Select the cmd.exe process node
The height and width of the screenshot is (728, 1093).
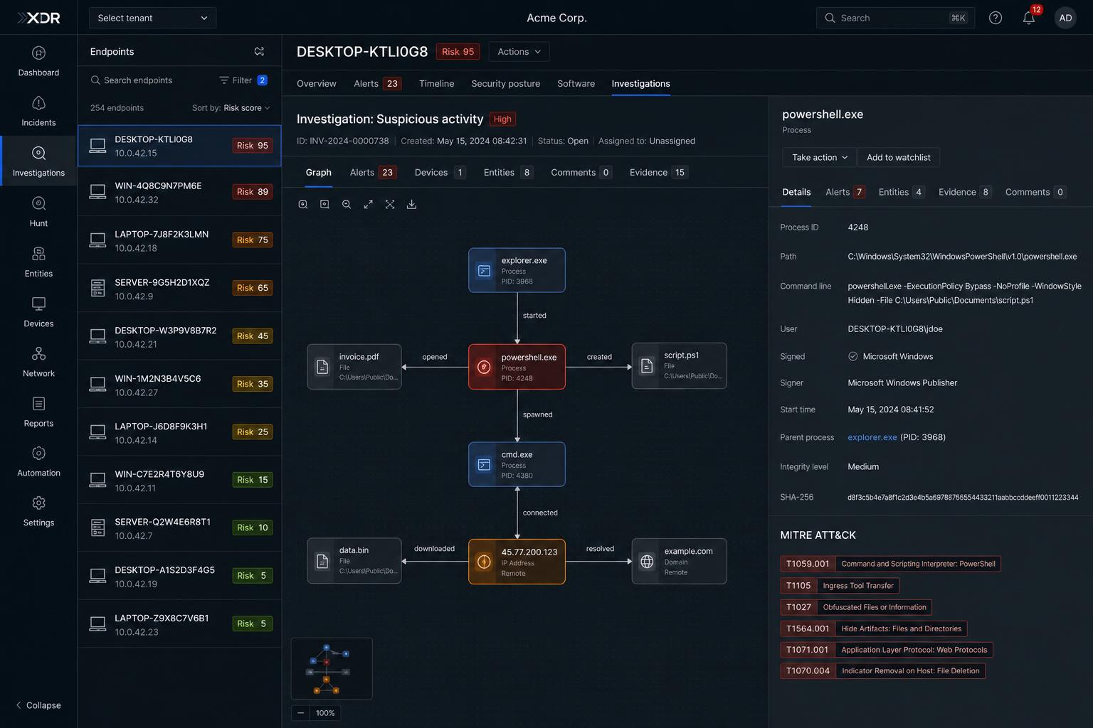tap(517, 464)
